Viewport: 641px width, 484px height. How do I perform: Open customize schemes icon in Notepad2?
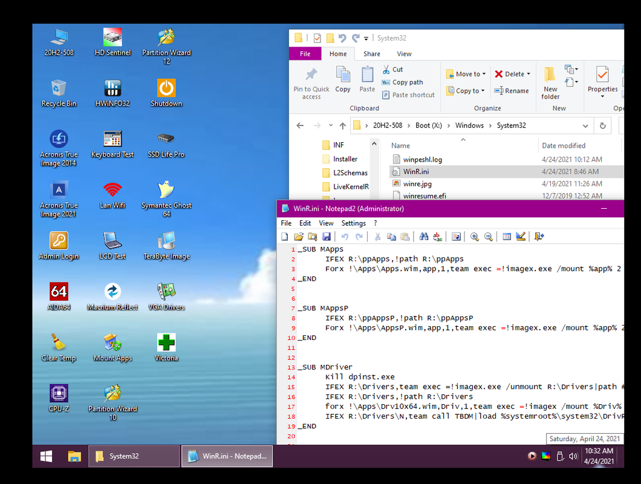(521, 237)
